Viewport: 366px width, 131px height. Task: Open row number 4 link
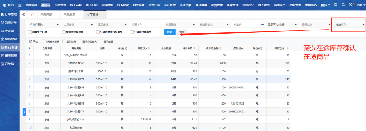pos(29,79)
